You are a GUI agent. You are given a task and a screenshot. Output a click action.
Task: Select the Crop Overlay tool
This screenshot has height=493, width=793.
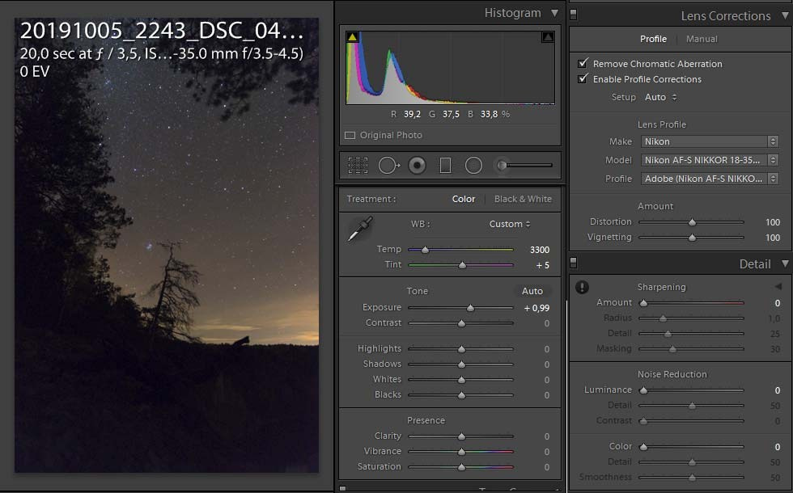point(358,165)
